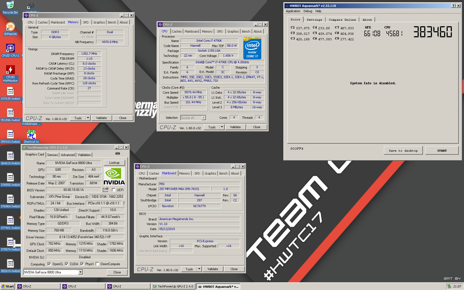The image size is (464, 290).
Task: Click Close button in GPU-Z
Action: tap(117, 272)
